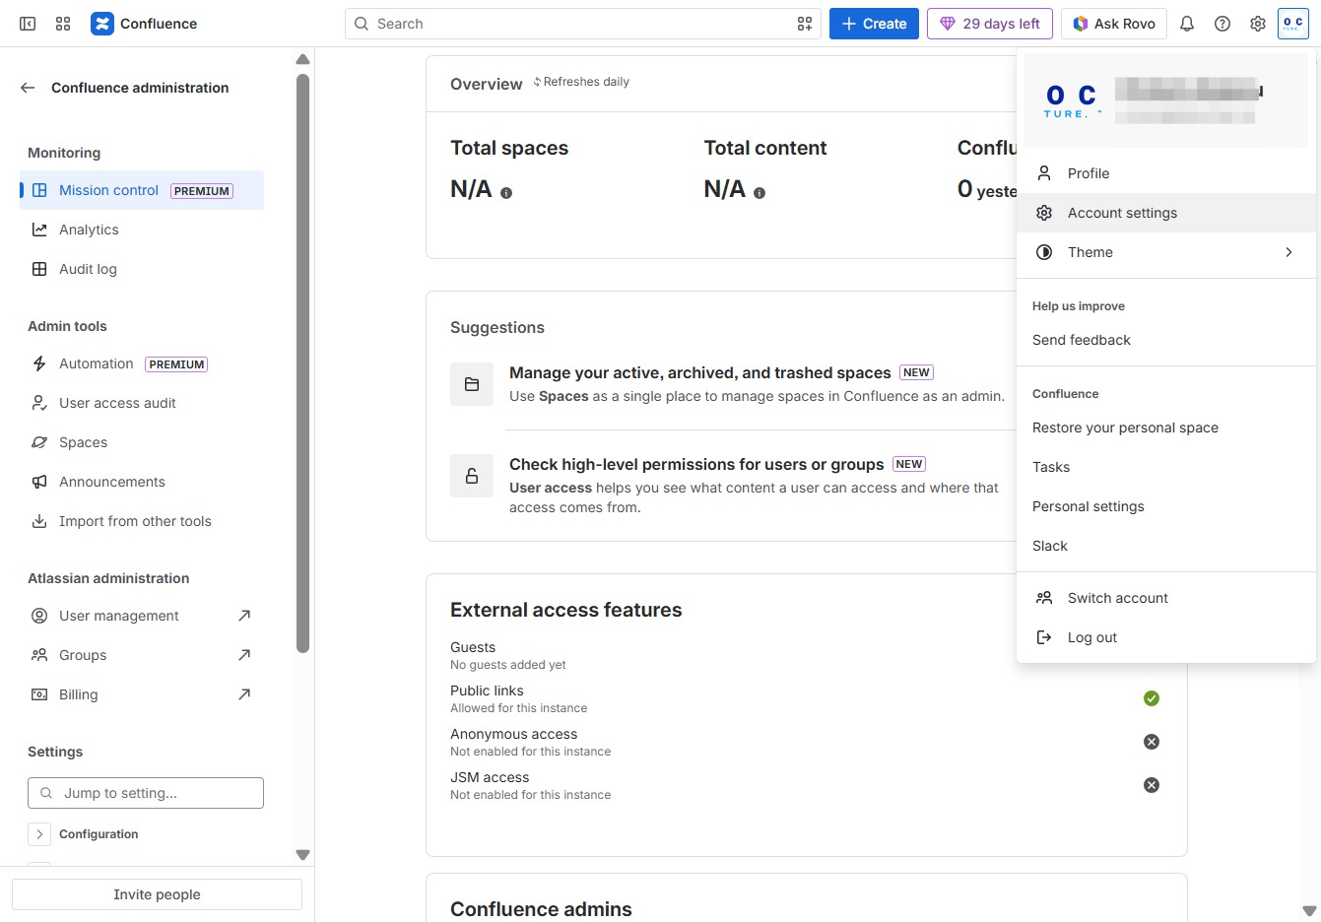Select Import from other tools
This screenshot has height=922, width=1321.
[142, 521]
